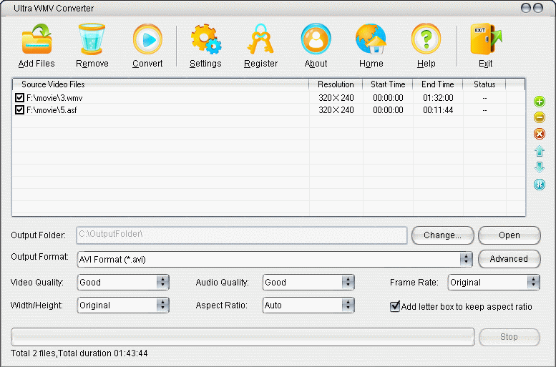
Task: Open Register via the keys icon
Action: click(260, 39)
